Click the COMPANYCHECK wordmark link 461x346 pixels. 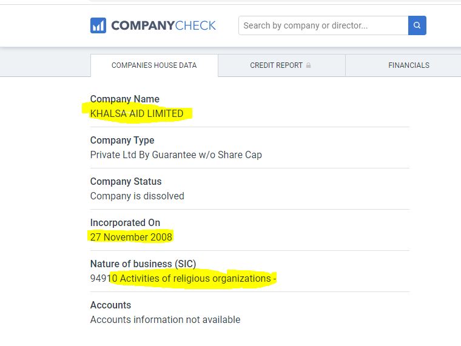pos(163,25)
